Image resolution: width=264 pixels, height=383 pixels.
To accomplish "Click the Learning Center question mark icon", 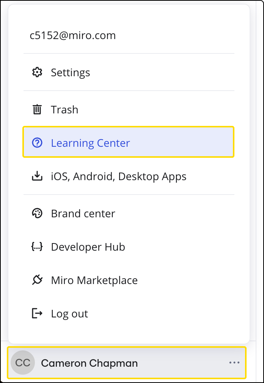I will (x=37, y=143).
